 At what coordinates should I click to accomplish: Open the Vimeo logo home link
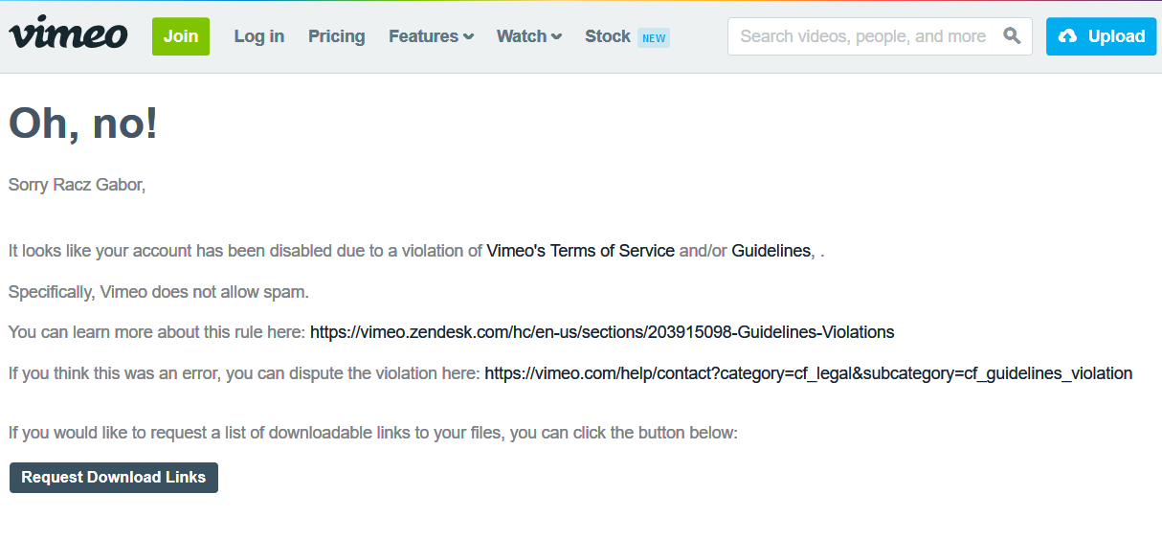pos(68,33)
